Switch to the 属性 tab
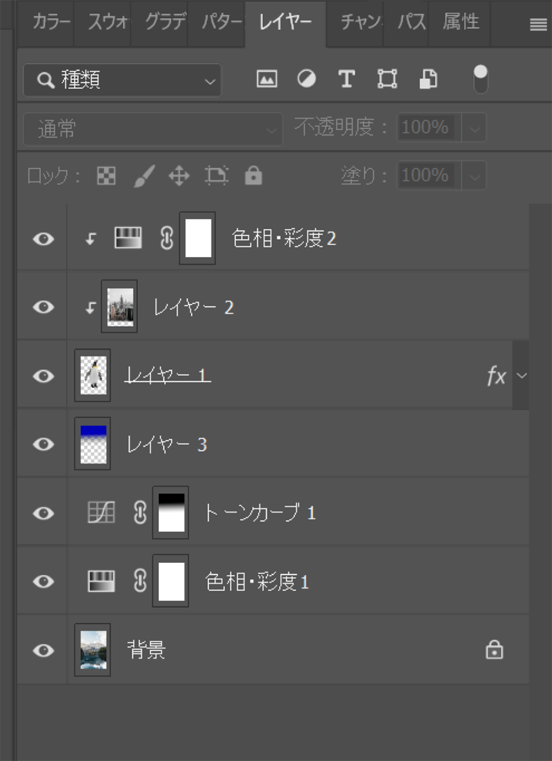This screenshot has width=552, height=761. (461, 23)
